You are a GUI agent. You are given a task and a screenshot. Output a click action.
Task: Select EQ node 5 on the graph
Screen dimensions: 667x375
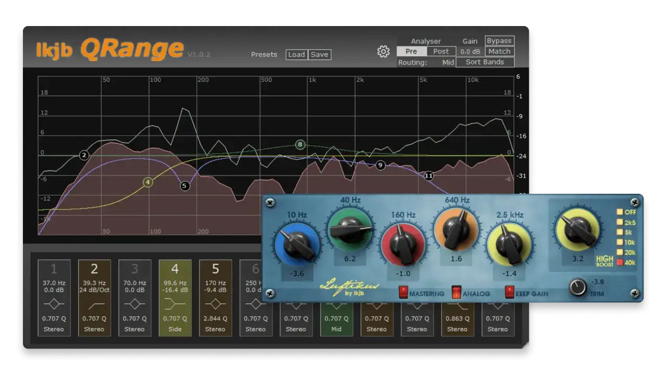pyautogui.click(x=184, y=185)
